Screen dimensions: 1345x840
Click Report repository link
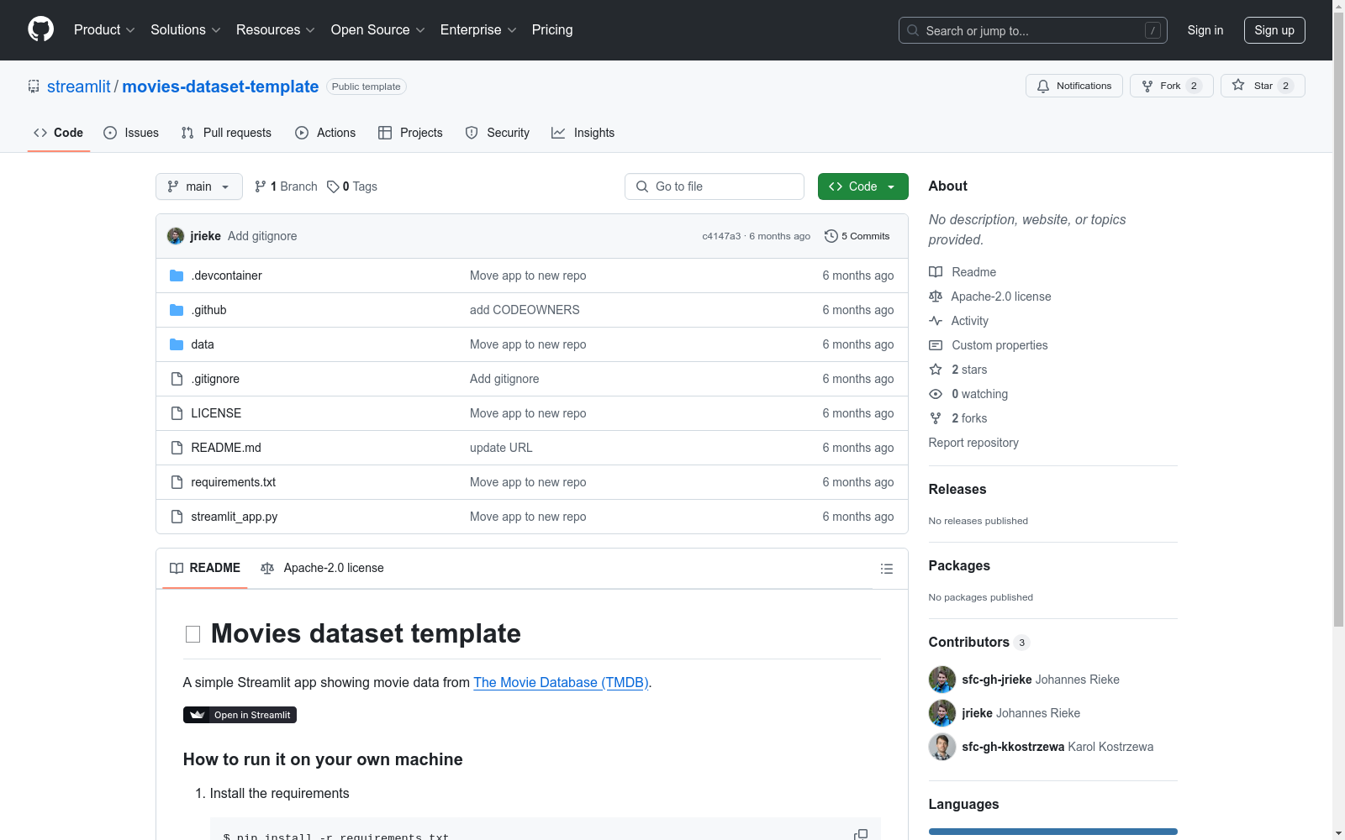click(x=973, y=443)
